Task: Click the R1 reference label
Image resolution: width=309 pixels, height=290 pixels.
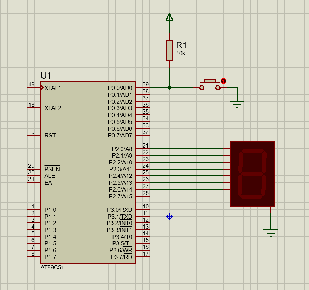Action: (181, 45)
